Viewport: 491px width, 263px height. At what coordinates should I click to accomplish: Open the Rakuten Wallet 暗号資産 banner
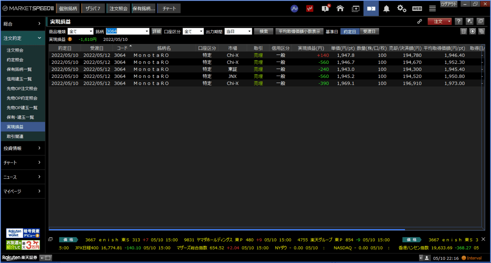(23, 233)
